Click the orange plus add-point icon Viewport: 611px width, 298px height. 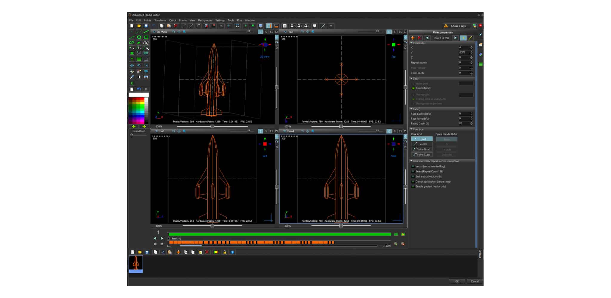point(413,38)
